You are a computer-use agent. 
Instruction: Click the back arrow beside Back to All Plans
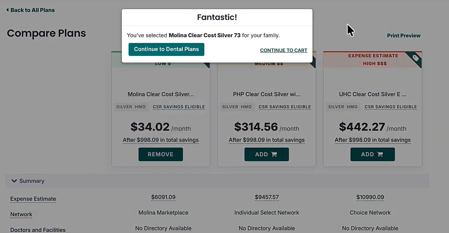(x=7, y=10)
